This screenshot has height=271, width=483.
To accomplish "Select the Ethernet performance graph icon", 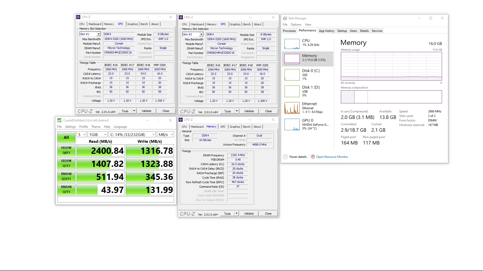I will point(292,108).
